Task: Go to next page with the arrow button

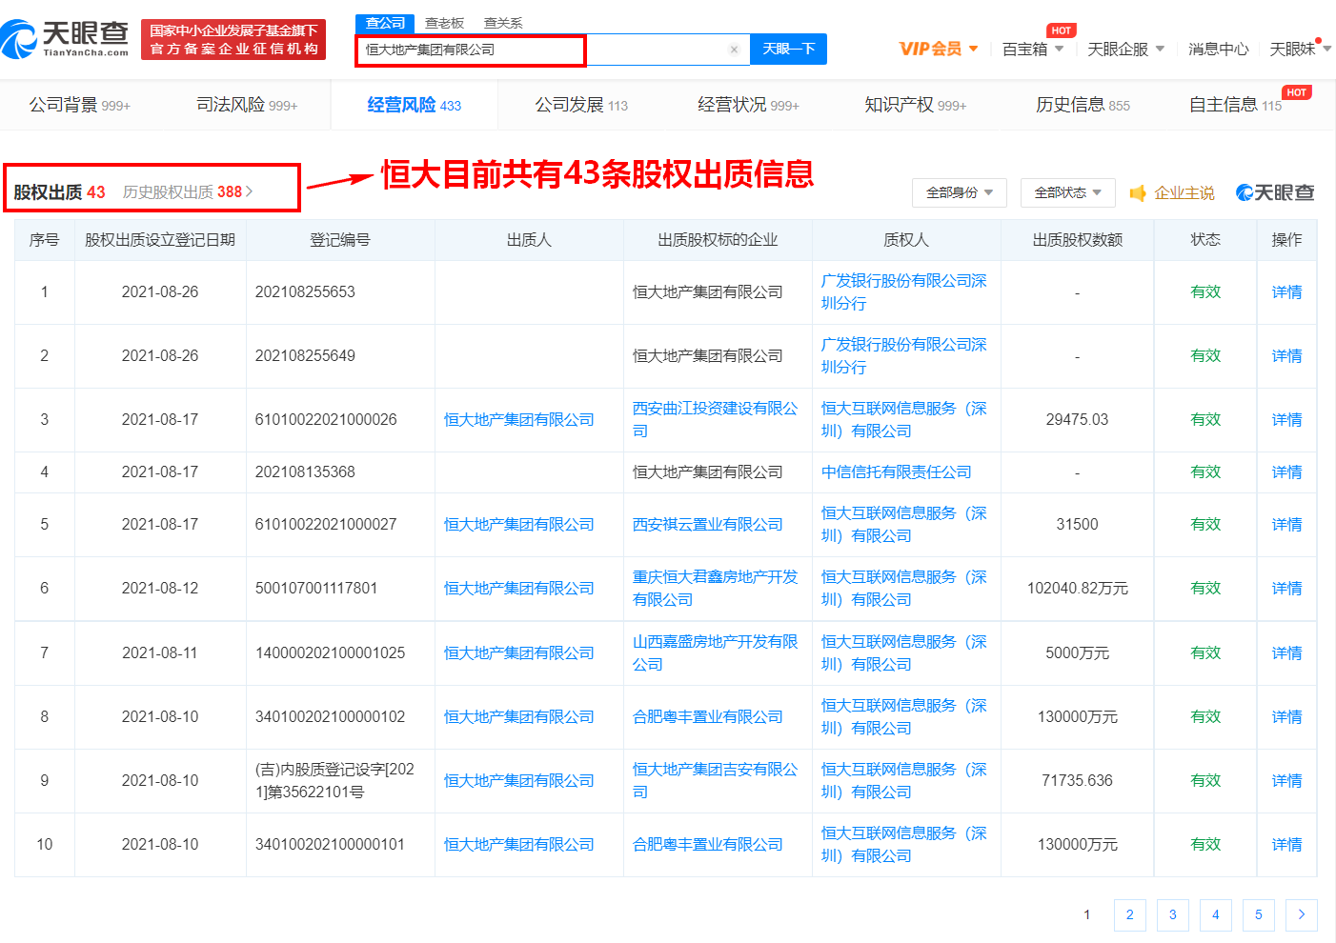Action: [1302, 914]
